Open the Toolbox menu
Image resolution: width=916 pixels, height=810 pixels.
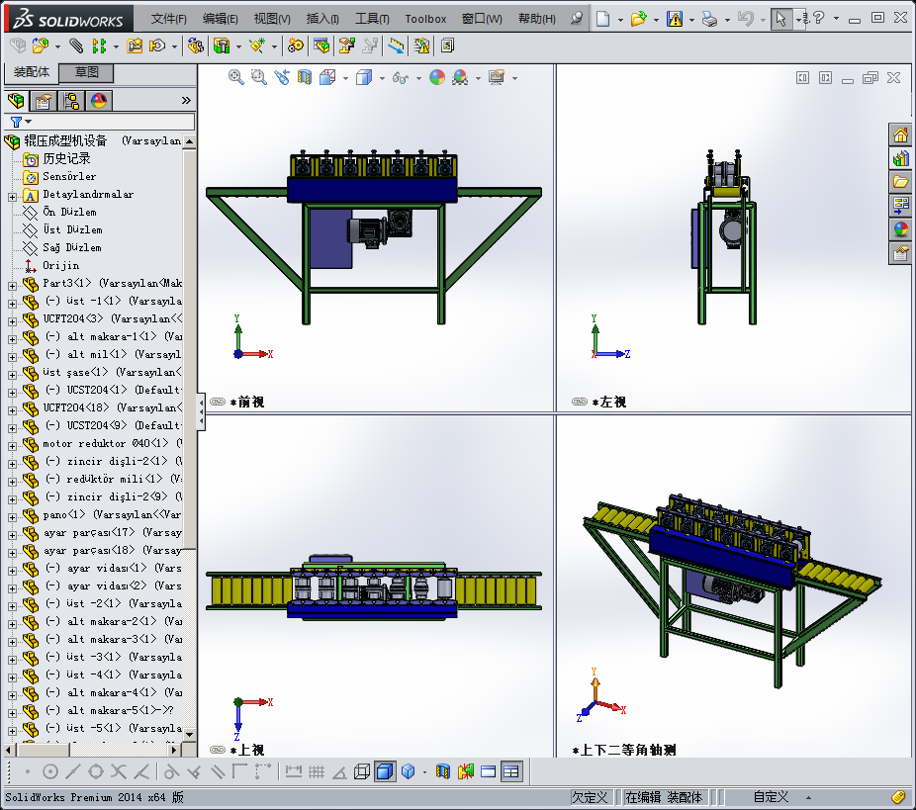pyautogui.click(x=426, y=19)
